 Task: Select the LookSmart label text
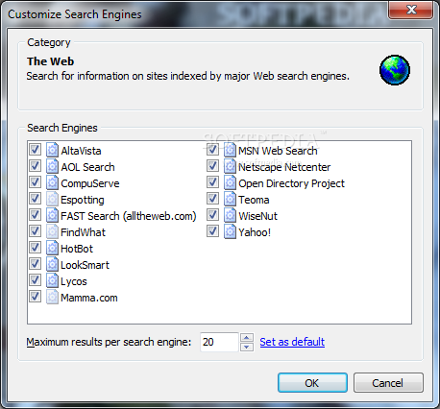85,265
